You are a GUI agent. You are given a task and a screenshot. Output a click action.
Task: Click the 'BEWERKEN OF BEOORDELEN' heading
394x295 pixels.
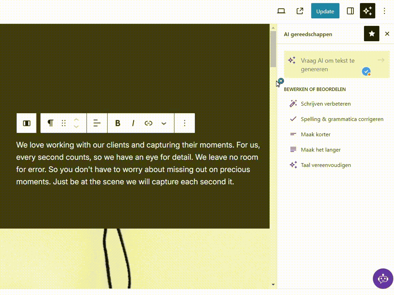click(315, 89)
